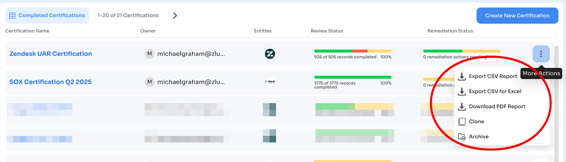Select Download PDF Report
This screenshot has height=162, width=566.
[x=492, y=107]
